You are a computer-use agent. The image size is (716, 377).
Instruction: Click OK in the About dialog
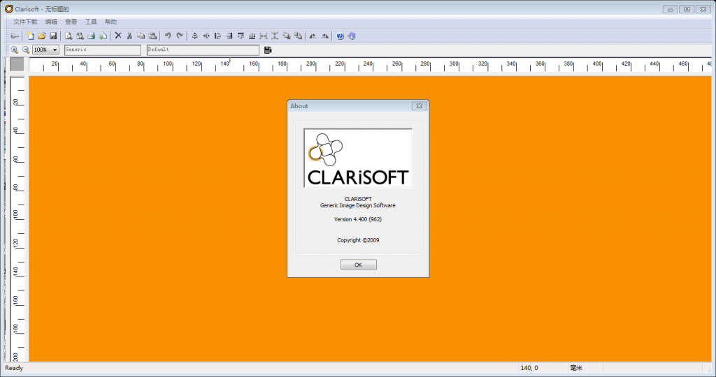pos(359,265)
